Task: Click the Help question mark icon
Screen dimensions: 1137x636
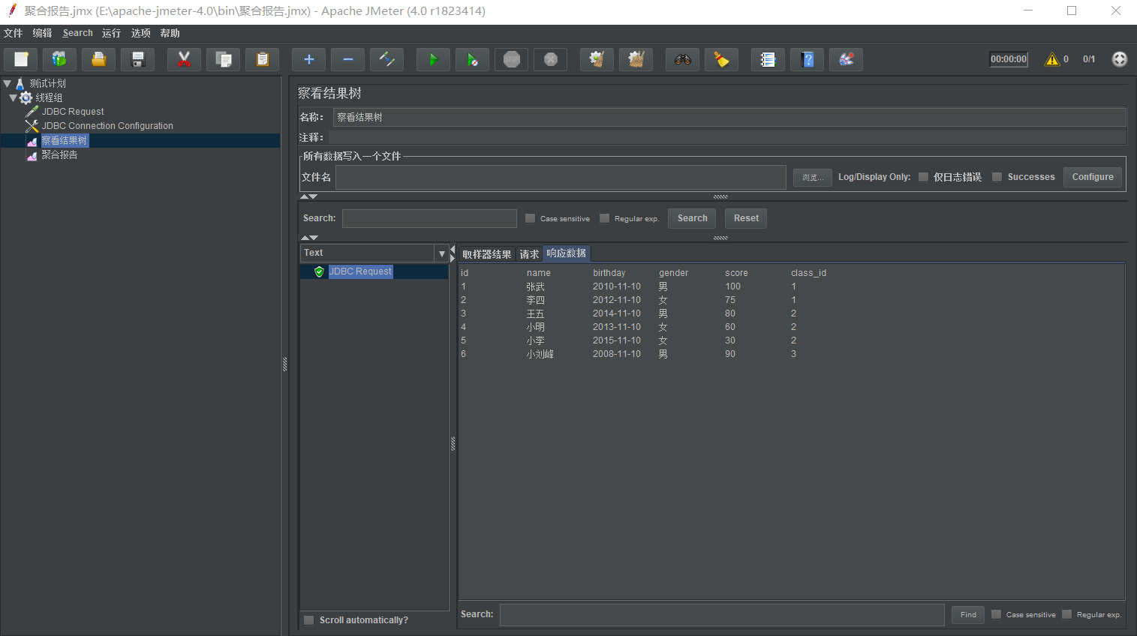Action: pyautogui.click(x=808, y=59)
